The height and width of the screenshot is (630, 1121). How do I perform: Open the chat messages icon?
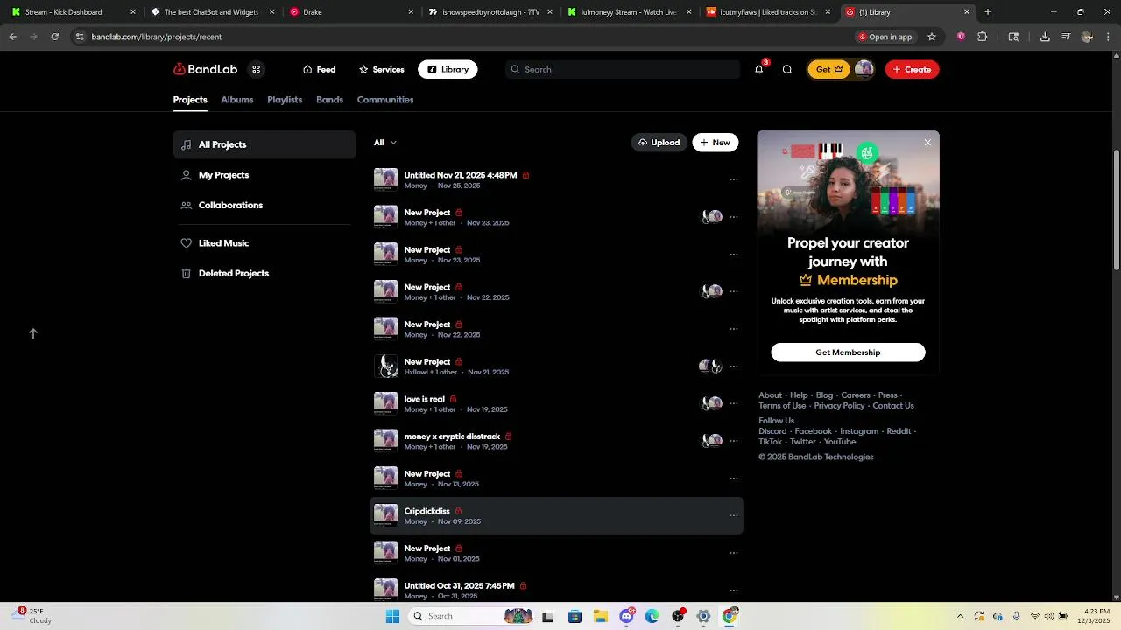(786, 69)
